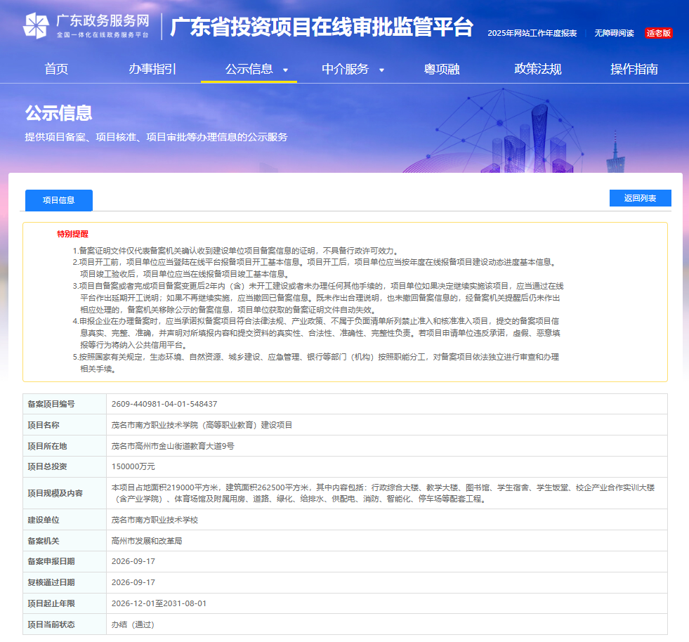
Task: Click the 备案项目编号 label cell
Action: point(65,405)
